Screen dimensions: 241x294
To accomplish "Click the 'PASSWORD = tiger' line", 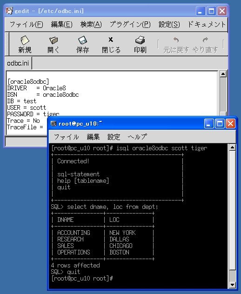I will [x=33, y=114].
